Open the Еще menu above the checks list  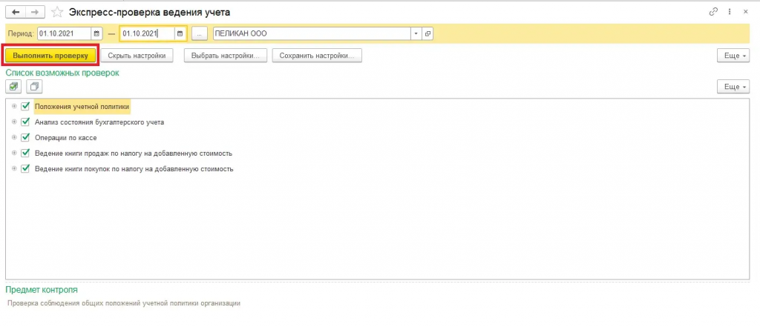(x=733, y=87)
